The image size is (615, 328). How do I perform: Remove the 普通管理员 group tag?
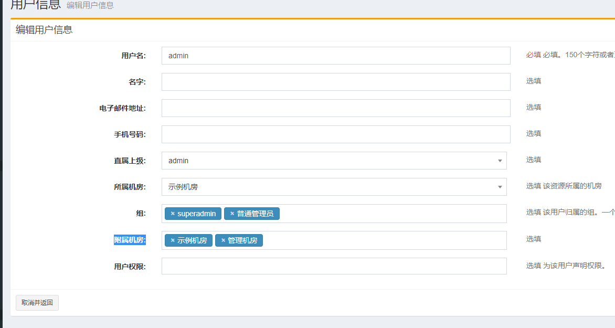click(x=232, y=214)
